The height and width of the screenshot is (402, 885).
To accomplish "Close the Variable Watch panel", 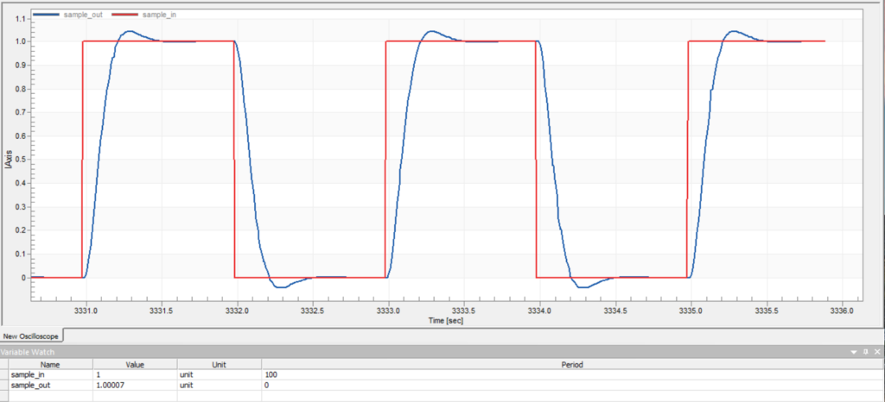I will (876, 352).
